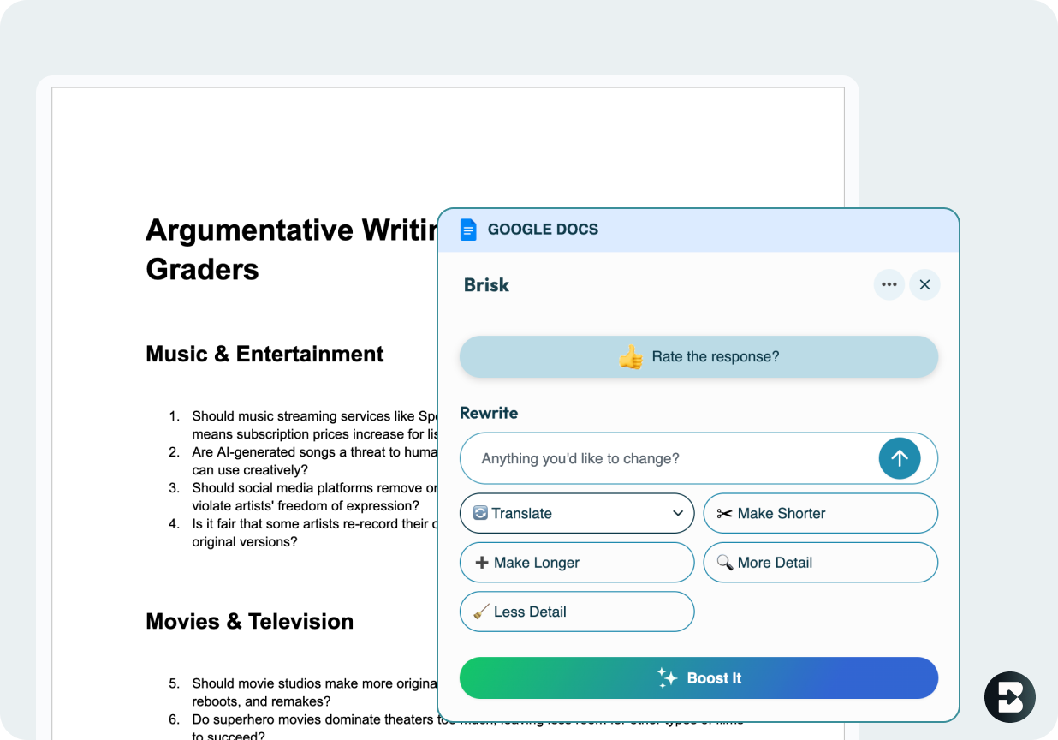The image size is (1058, 740).
Task: Click the More Detail button
Action: (x=821, y=563)
